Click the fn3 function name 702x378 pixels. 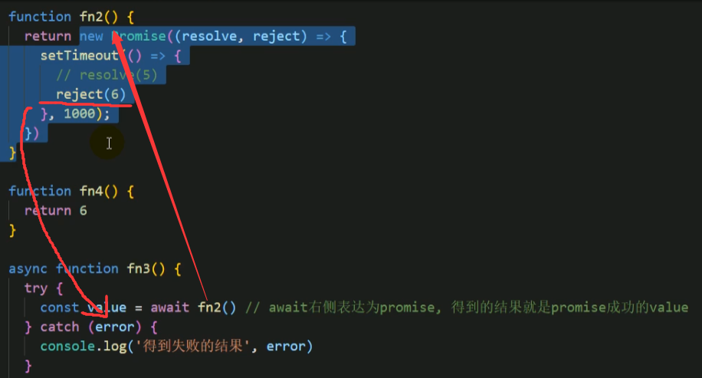click(x=139, y=268)
